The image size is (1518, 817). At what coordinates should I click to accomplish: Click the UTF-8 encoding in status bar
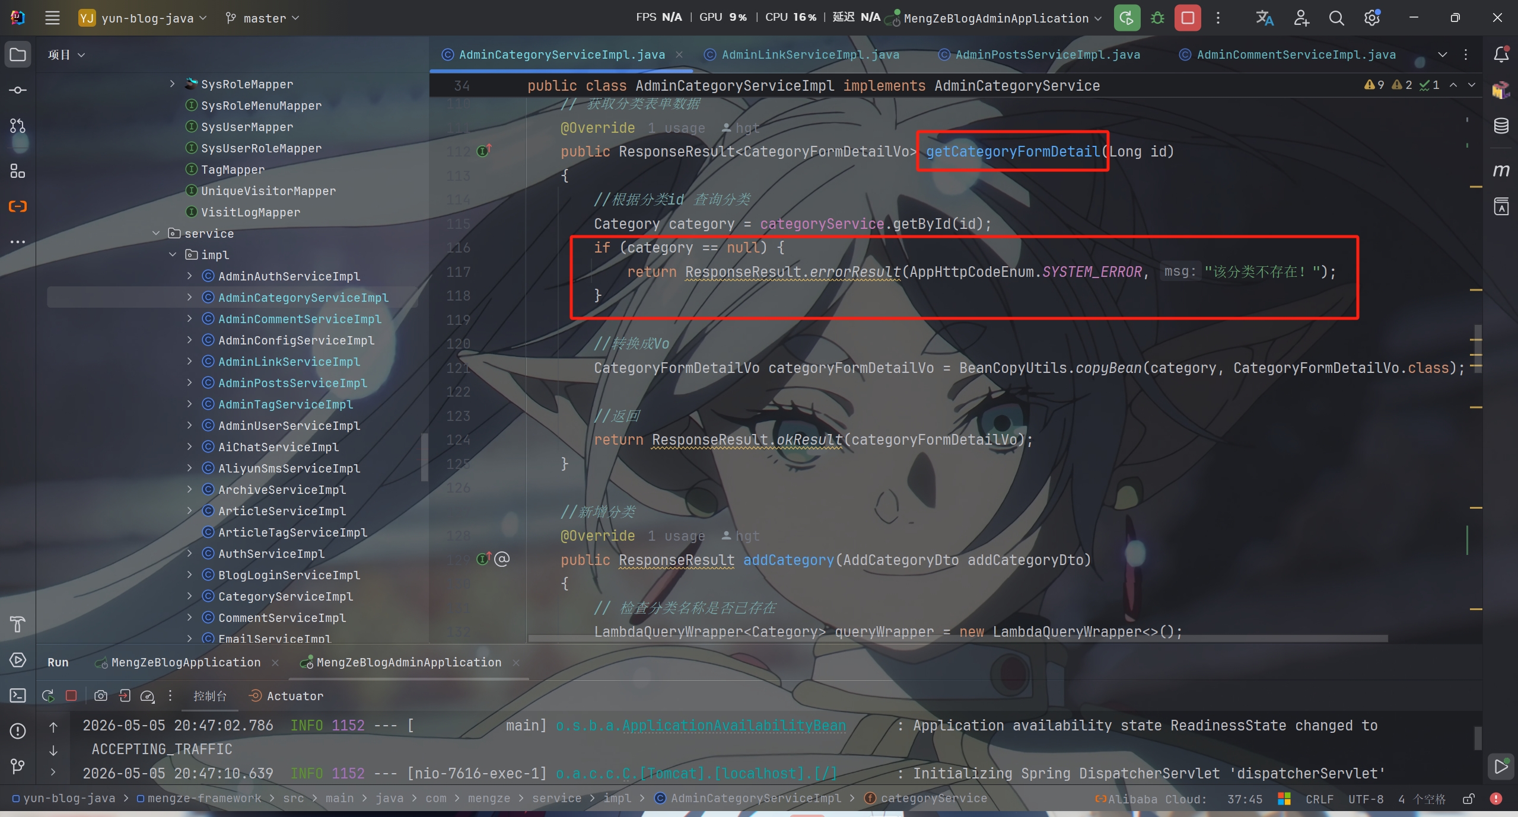1366,799
